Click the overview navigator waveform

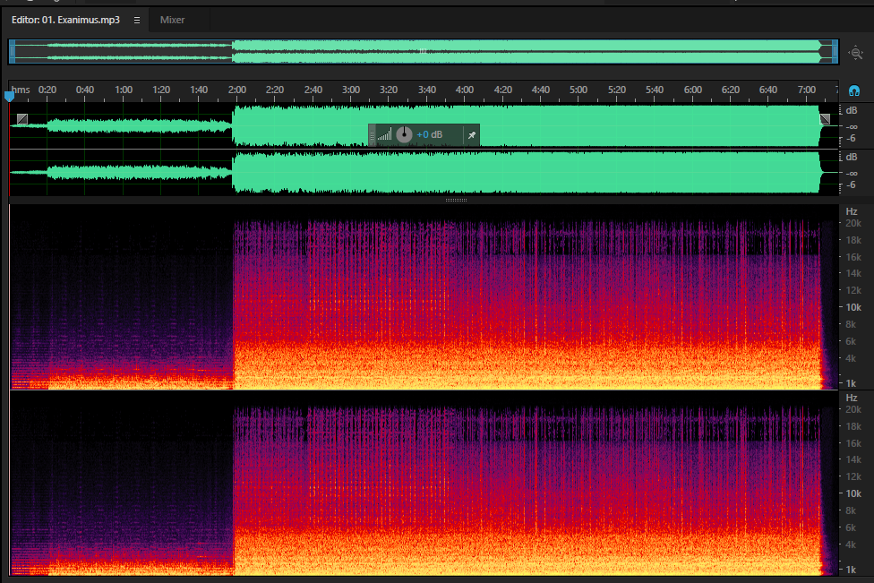click(424, 52)
